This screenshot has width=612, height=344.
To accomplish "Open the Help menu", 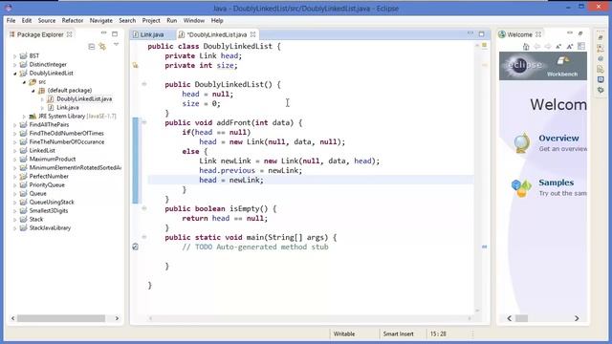I will [217, 21].
